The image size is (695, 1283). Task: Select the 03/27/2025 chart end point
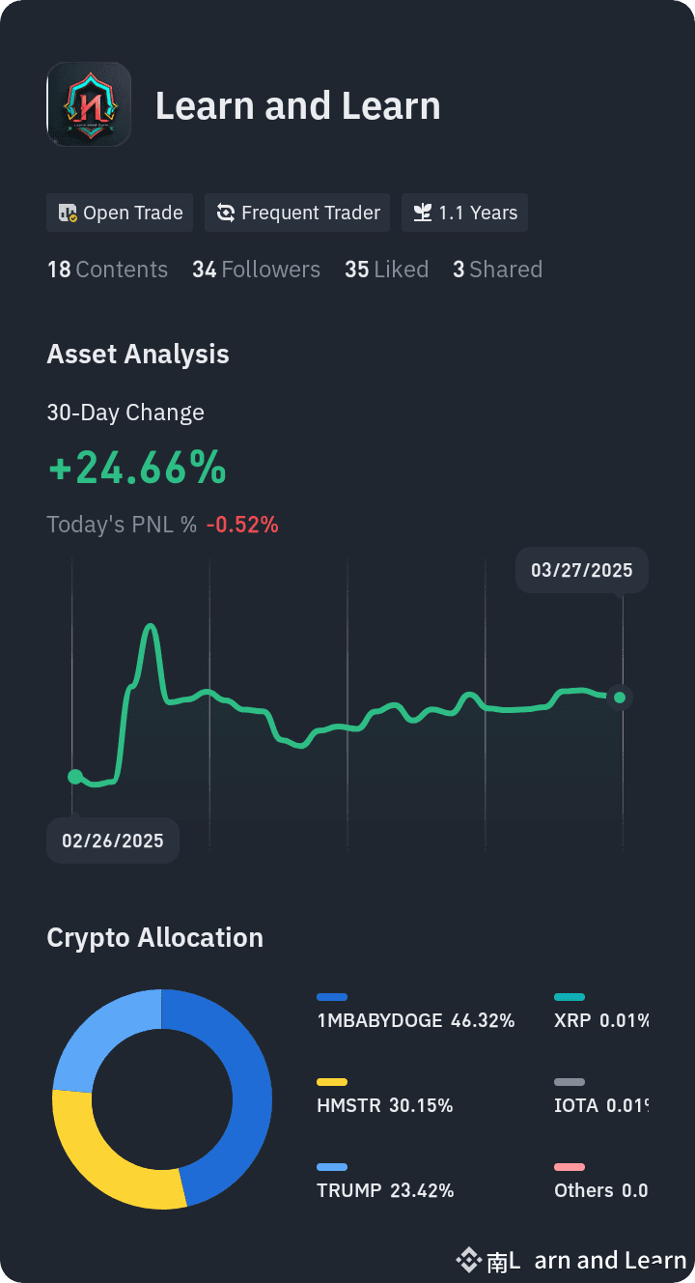pos(620,698)
